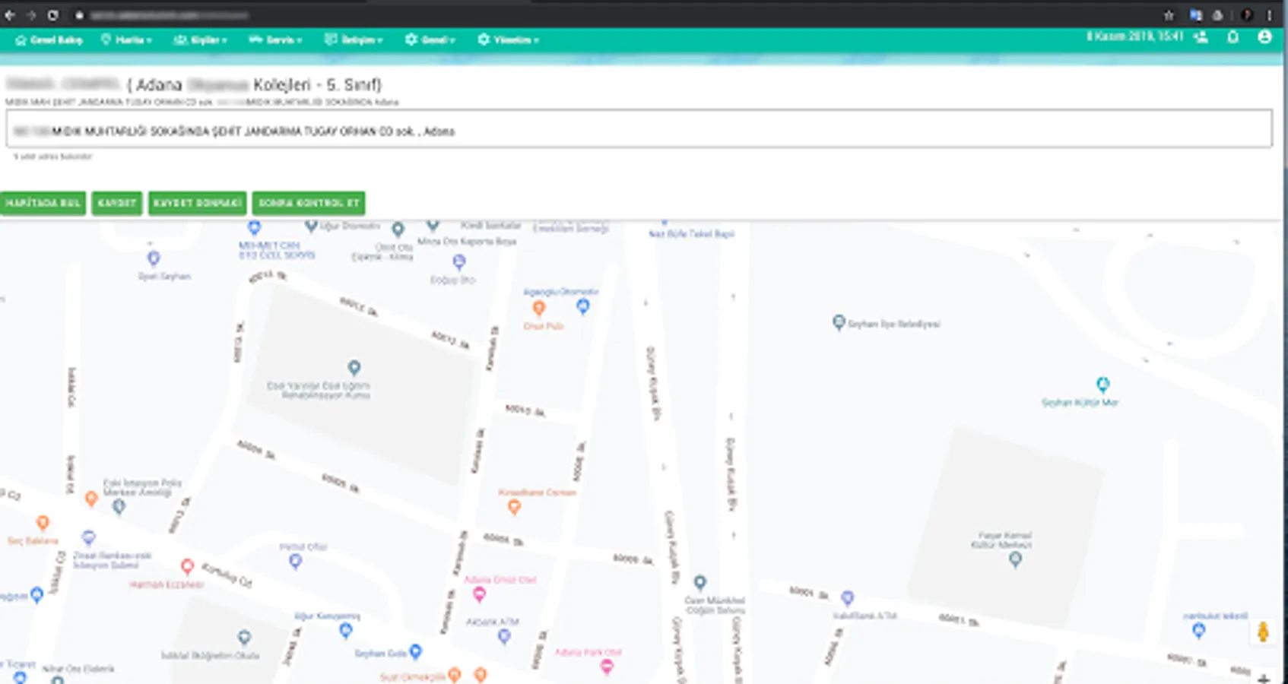The width and height of the screenshot is (1288, 684).
Task: Click the student heading Kolejleri - 5. Sınıf
Action: [x=317, y=84]
